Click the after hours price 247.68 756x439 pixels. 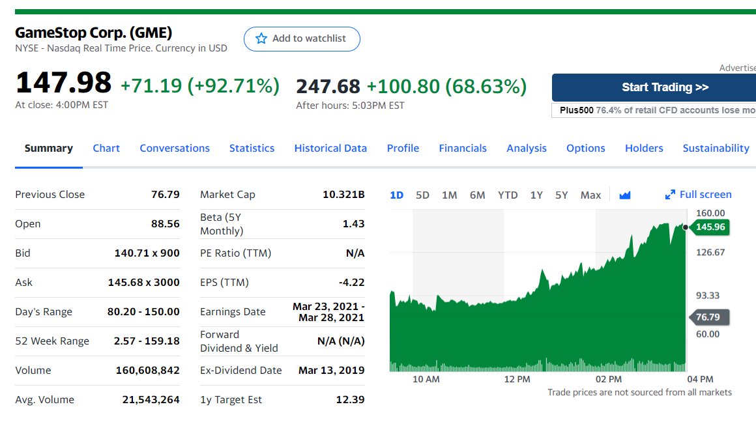tap(328, 87)
